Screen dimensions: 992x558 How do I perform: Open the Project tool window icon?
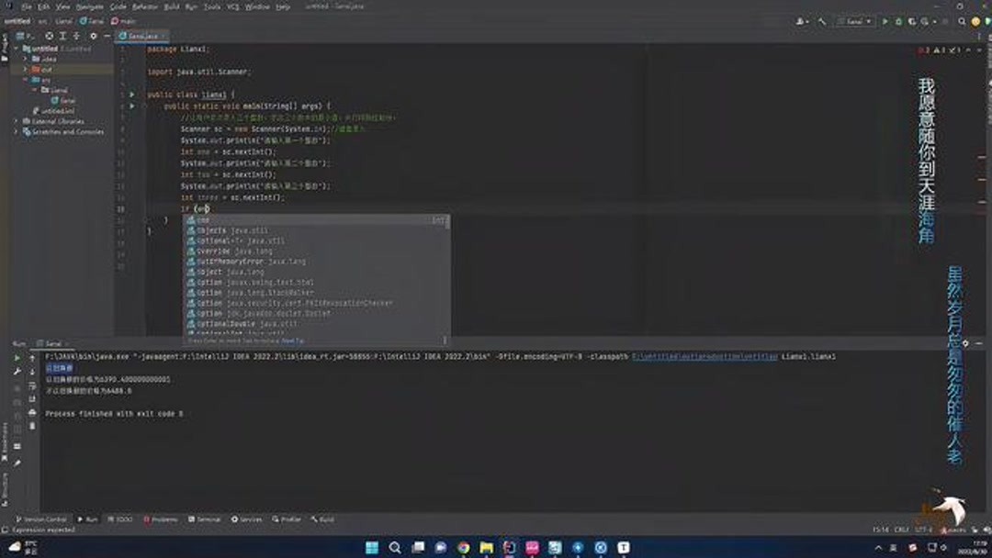(5, 44)
